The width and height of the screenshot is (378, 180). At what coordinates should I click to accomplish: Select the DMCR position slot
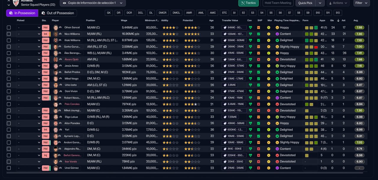pos(163,13)
